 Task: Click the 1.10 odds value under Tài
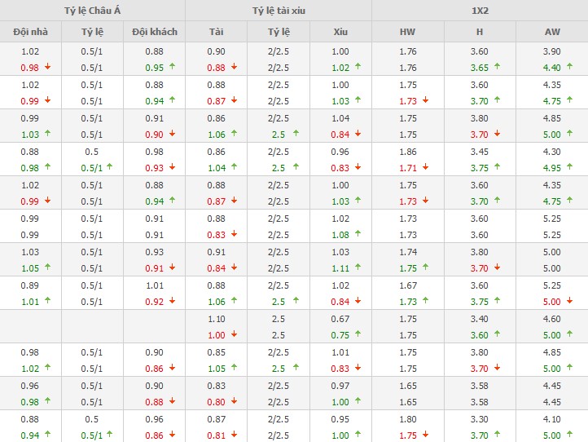click(216, 319)
